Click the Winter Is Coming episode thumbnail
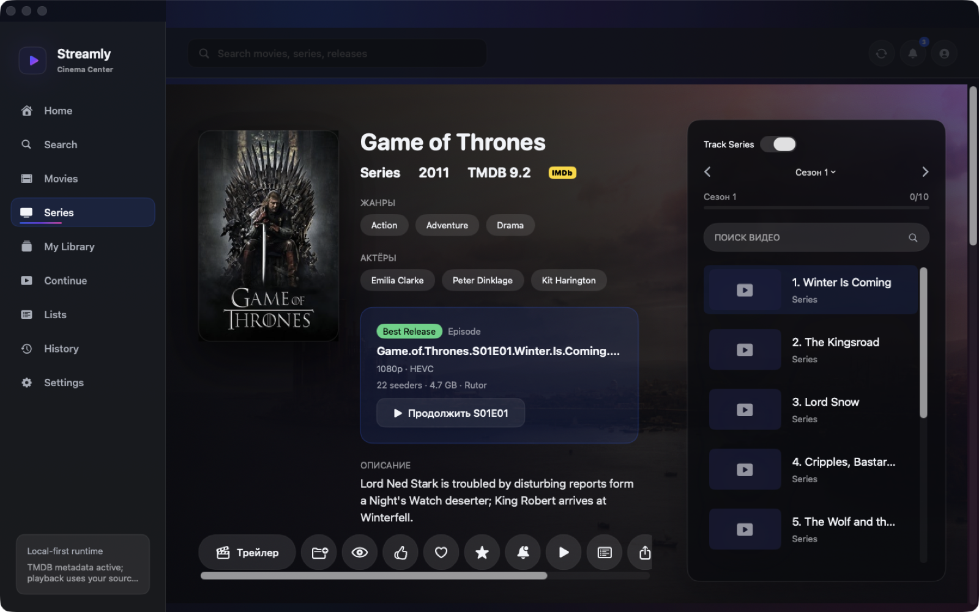The height and width of the screenshot is (612, 979). point(745,290)
